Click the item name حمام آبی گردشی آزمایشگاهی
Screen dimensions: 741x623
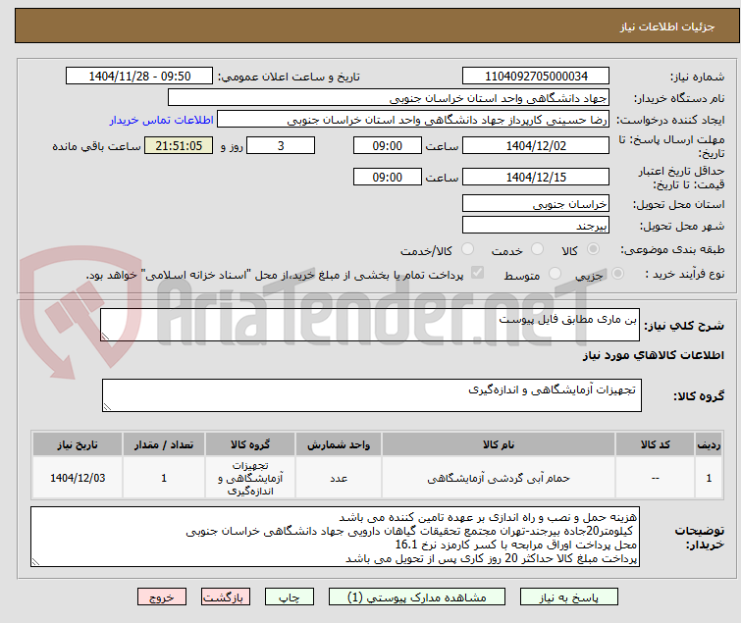499,478
